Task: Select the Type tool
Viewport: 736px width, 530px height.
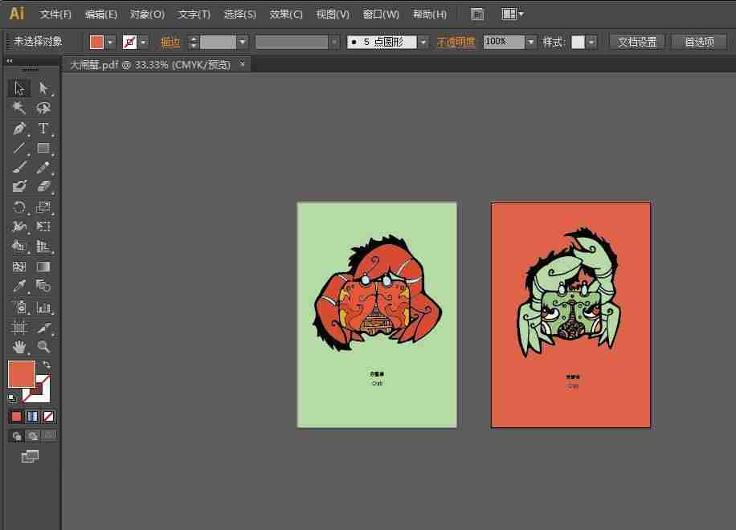Action: (x=43, y=128)
